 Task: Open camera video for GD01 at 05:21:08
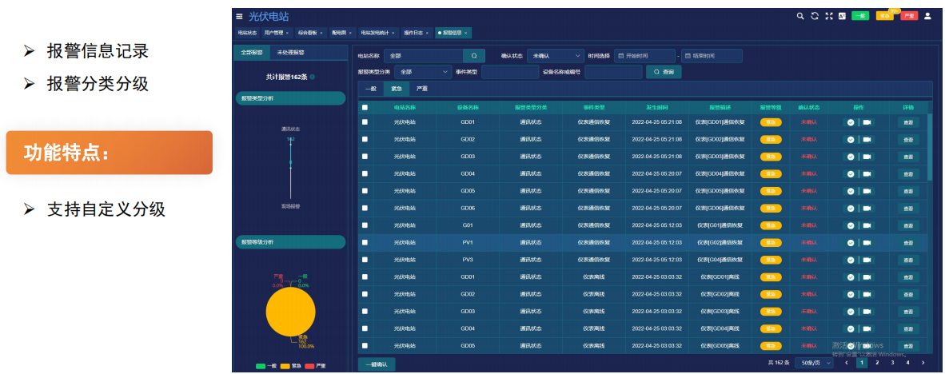867,122
